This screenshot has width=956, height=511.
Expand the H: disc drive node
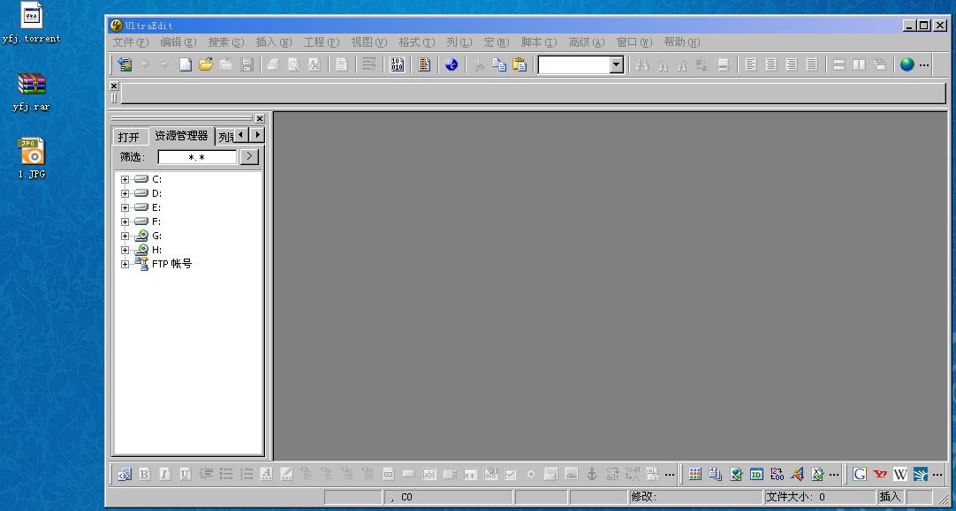click(125, 250)
